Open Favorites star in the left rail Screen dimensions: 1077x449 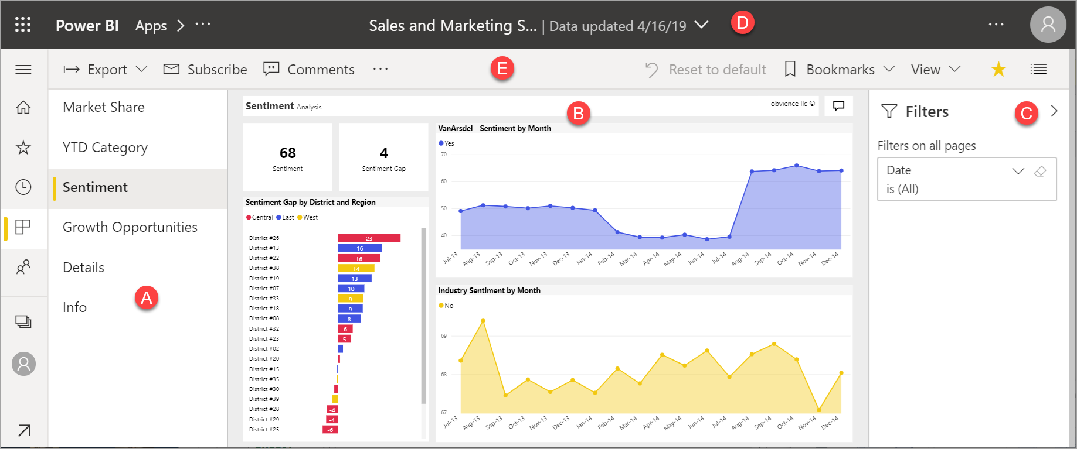(x=23, y=147)
